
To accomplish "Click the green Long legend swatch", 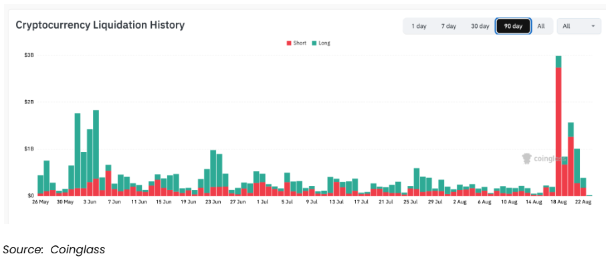I will 314,43.
